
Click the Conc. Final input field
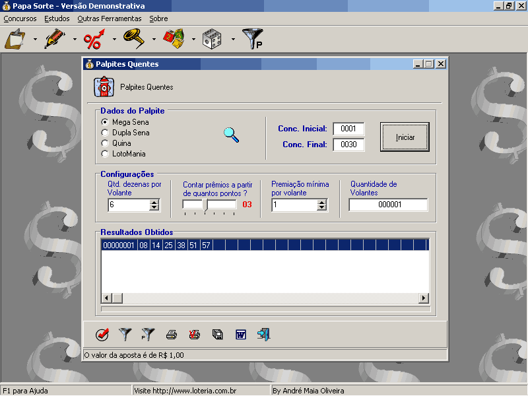(348, 145)
